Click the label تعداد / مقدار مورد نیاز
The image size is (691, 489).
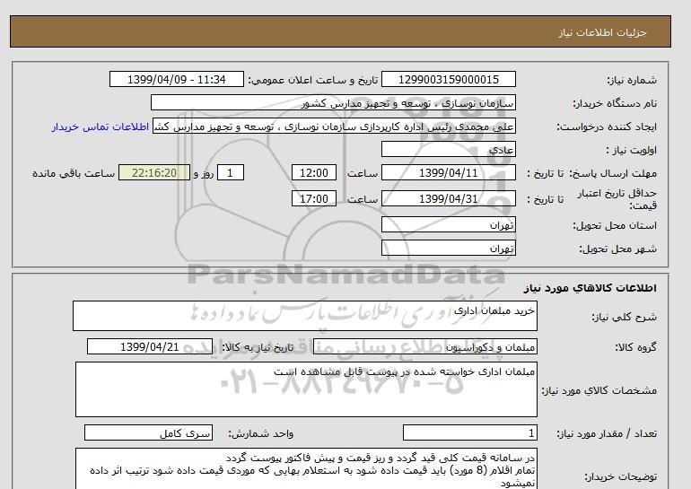(607, 434)
